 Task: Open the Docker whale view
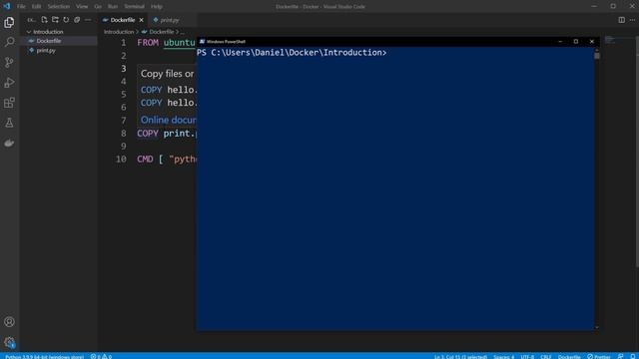coord(9,143)
